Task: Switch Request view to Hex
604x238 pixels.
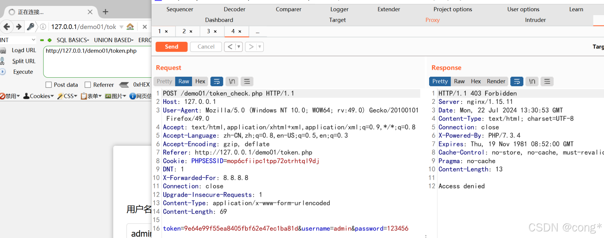Action: pyautogui.click(x=200, y=81)
